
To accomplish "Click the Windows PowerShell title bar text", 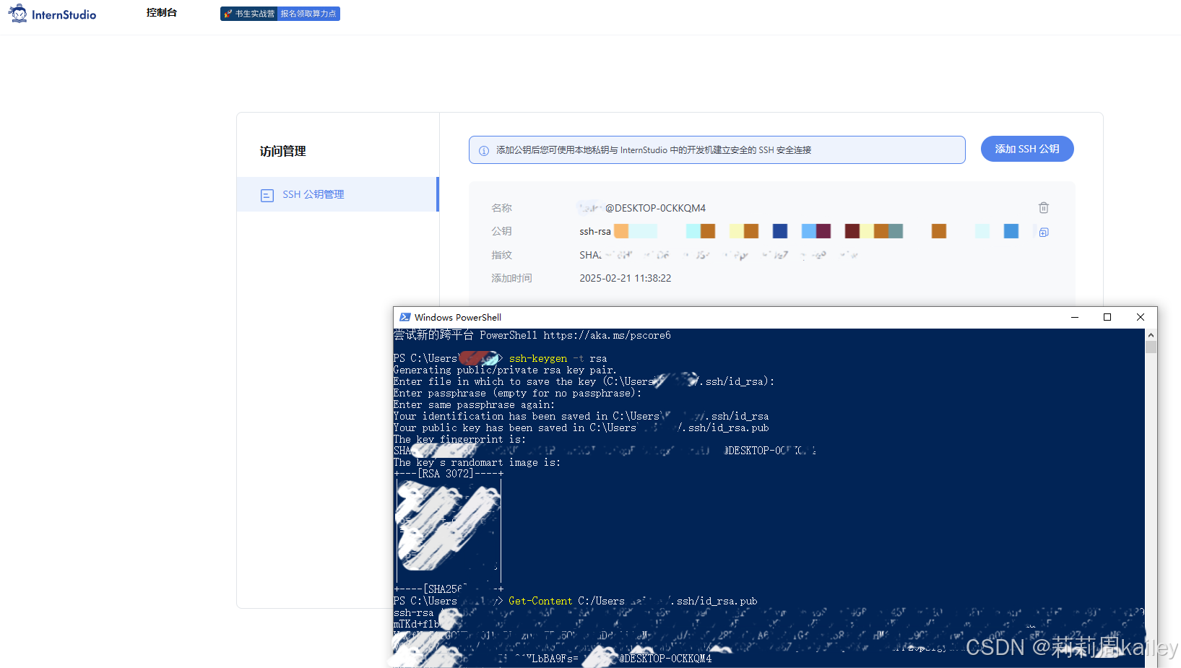I will (x=458, y=317).
